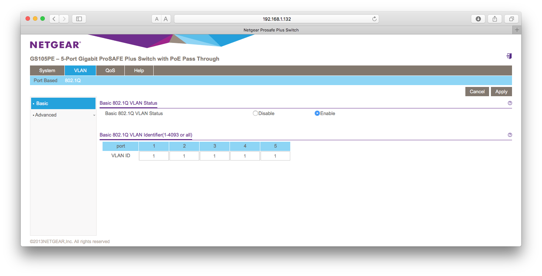Image resolution: width=542 pixels, height=276 pixels.
Task: Click Safari back navigation arrow
Action: [54, 19]
